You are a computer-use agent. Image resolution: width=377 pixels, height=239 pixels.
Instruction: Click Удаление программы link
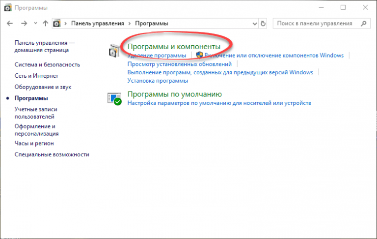[x=157, y=56]
